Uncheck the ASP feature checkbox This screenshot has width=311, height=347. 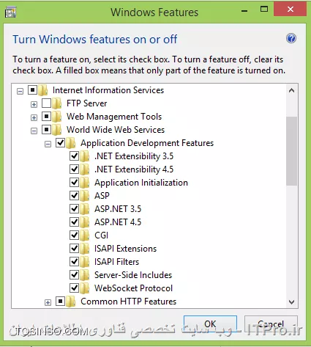pos(74,196)
